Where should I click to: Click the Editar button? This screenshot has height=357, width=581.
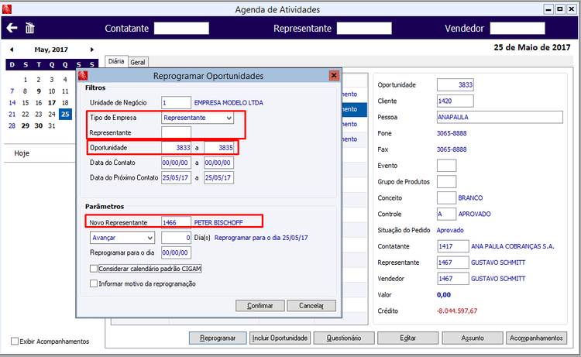[408, 338]
